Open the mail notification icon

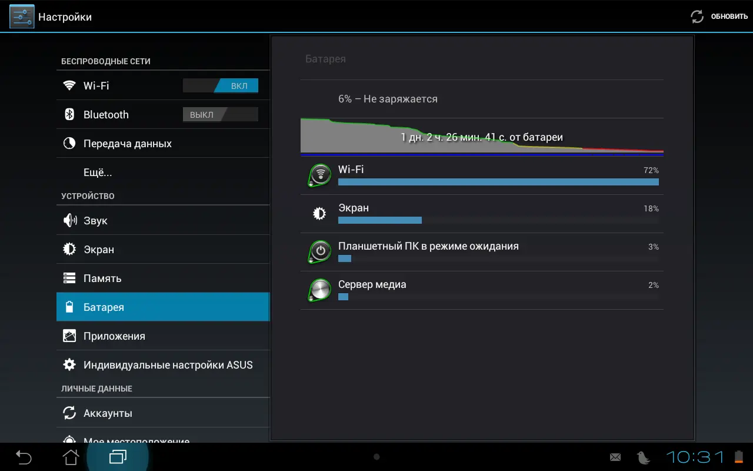point(615,457)
